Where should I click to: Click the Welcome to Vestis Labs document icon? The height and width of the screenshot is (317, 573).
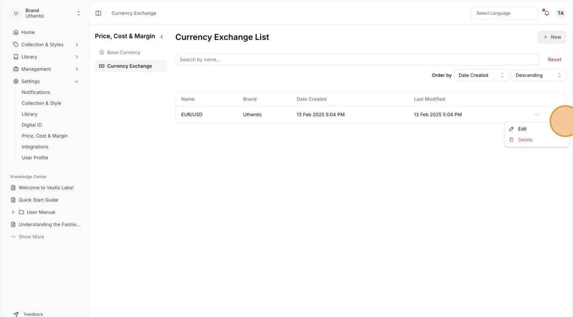coord(13,188)
